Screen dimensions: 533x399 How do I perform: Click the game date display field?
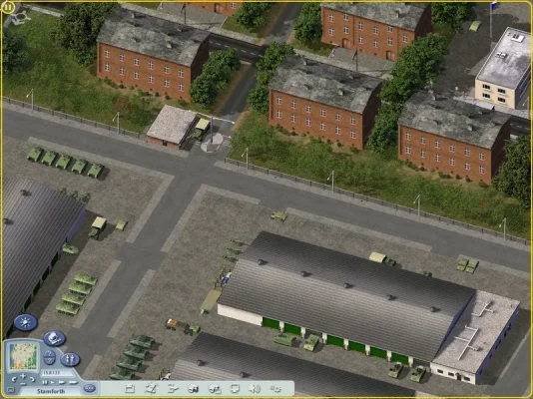[57, 373]
